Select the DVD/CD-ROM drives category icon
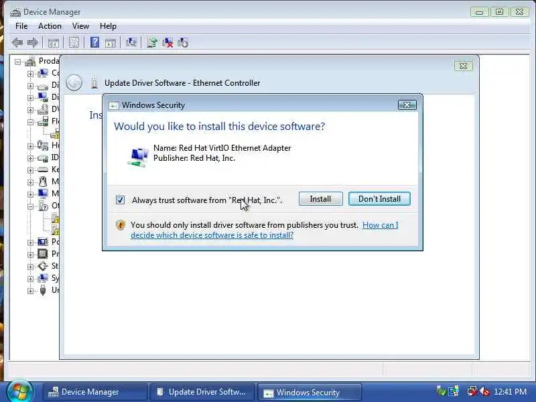Viewport: 536px width, 402px height. pos(43,109)
